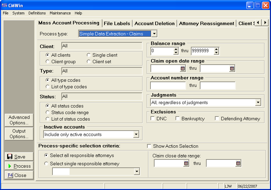This screenshot has height=190, width=271.
Task: Expand the Process type dropdown
Action: [154, 34]
